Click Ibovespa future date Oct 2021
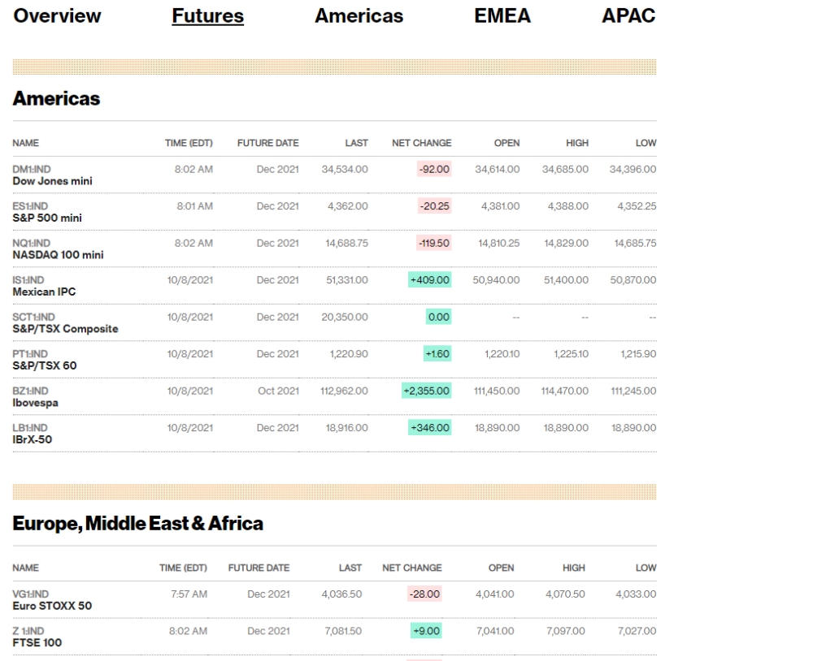This screenshot has width=813, height=661. pos(278,391)
